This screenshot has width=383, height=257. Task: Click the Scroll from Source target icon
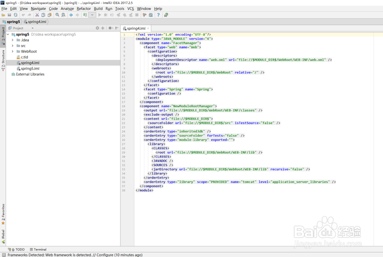tap(97, 28)
